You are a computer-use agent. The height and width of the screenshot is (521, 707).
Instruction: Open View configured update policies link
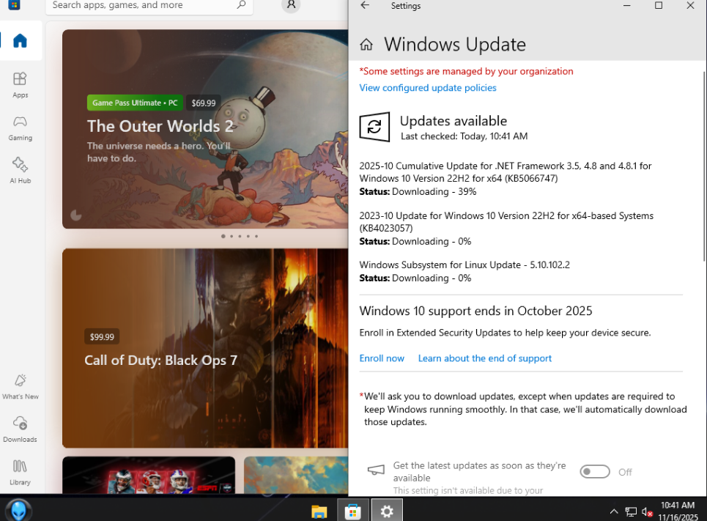[x=427, y=88]
